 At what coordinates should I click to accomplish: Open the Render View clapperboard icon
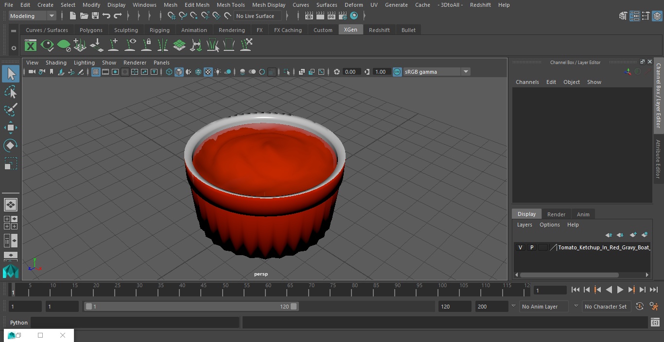point(309,16)
